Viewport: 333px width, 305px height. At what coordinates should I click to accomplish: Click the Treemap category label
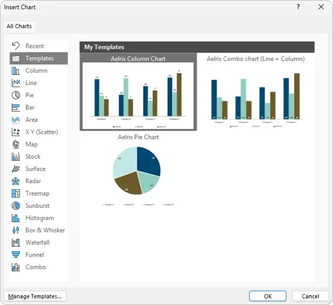pos(37,193)
